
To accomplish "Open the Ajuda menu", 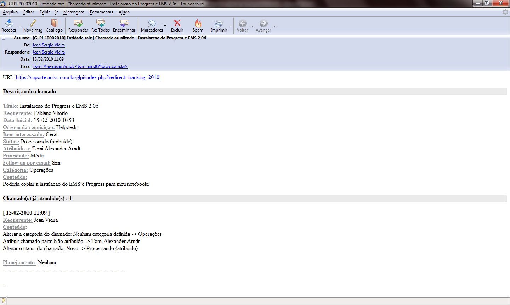I will coord(124,12).
